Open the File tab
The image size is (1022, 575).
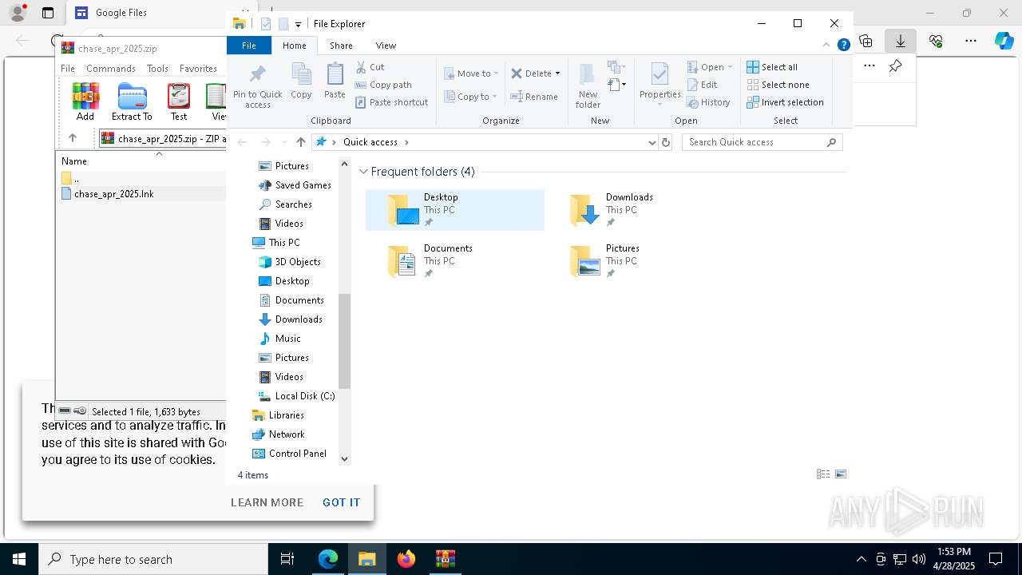pos(249,46)
